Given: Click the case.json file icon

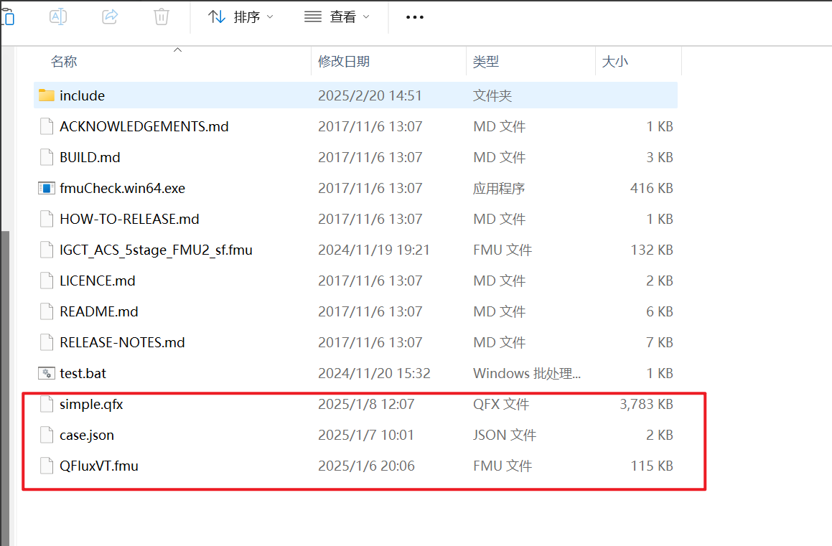Looking at the screenshot, I should pos(47,435).
